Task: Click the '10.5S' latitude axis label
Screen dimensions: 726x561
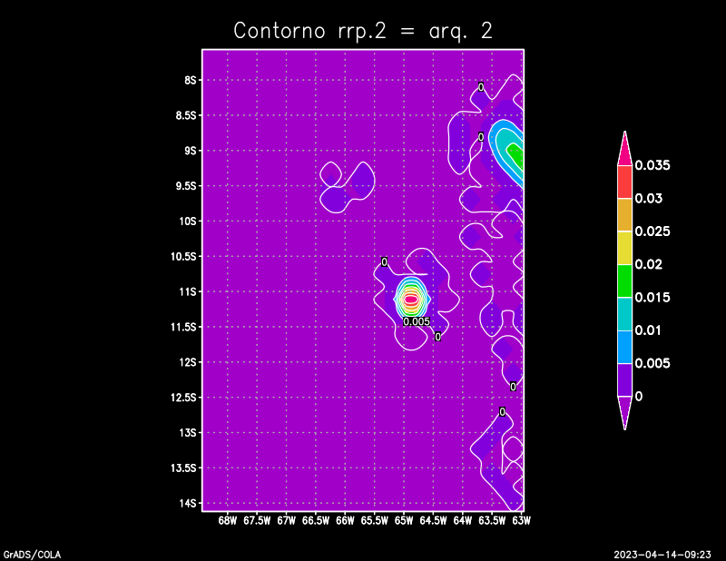Action: (184, 256)
